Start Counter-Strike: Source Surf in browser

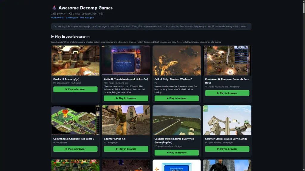227,149
